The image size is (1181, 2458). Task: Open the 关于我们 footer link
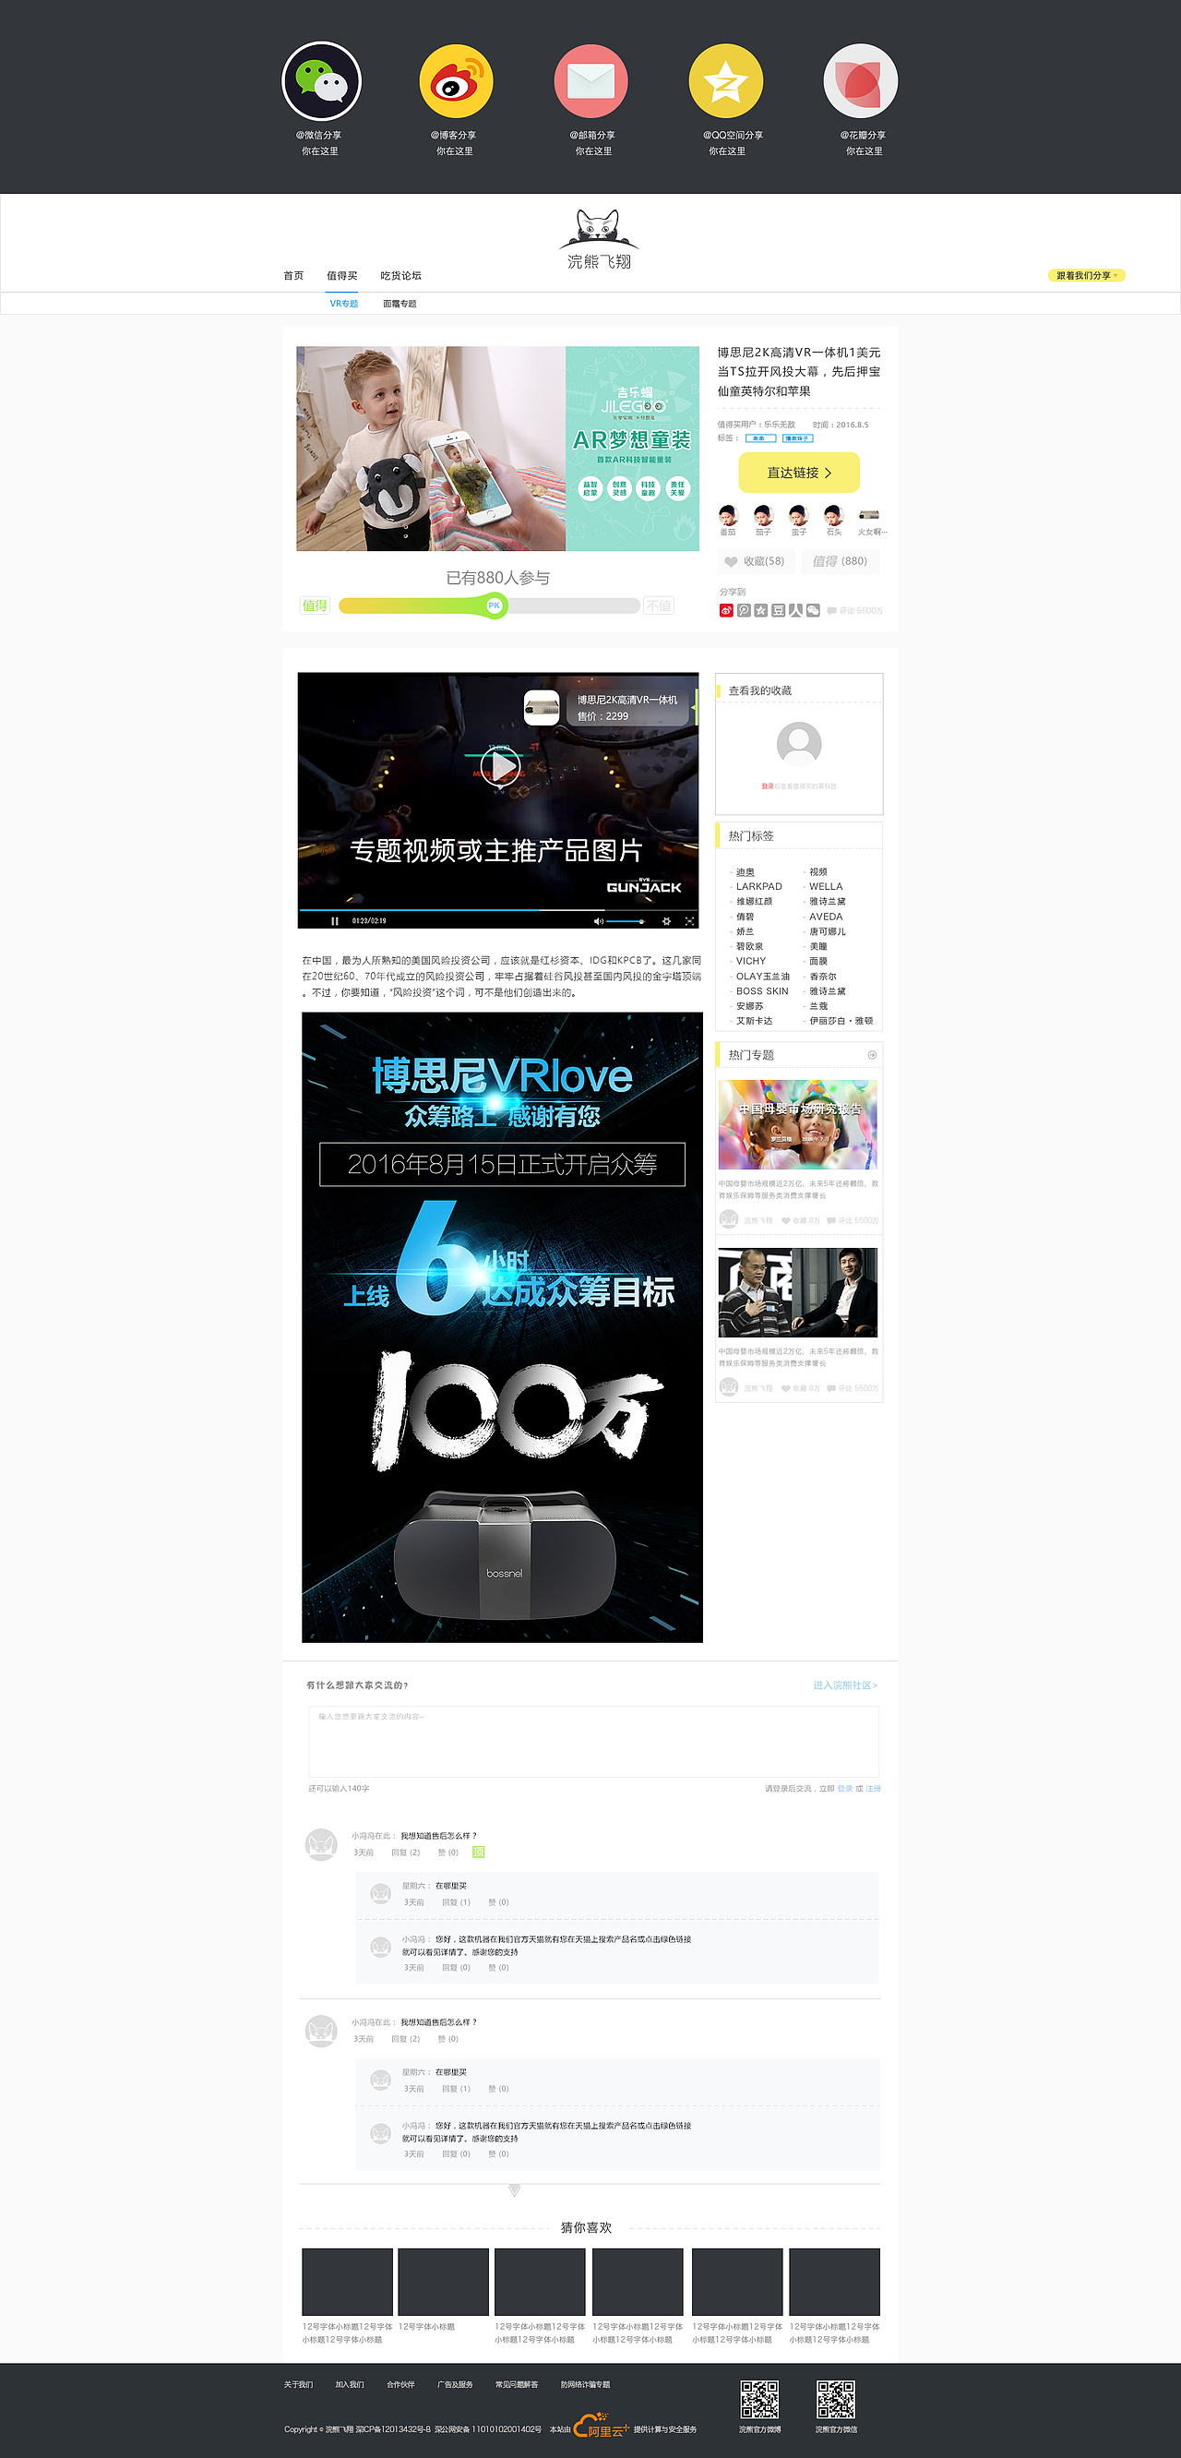coord(298,2384)
